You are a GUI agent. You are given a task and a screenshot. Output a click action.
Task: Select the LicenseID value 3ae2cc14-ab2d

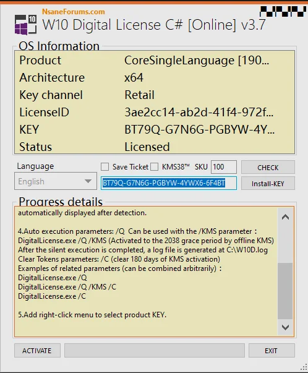tap(199, 112)
